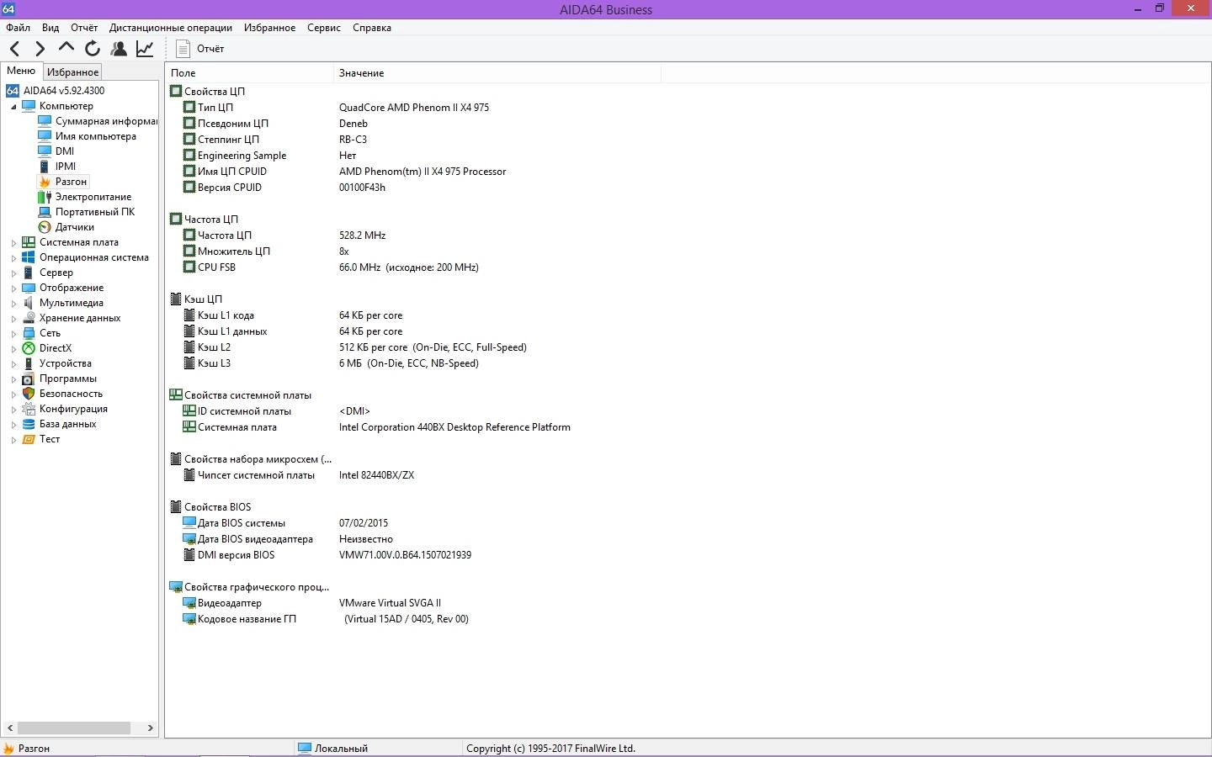Click the Безопасность shield icon

coord(29,394)
